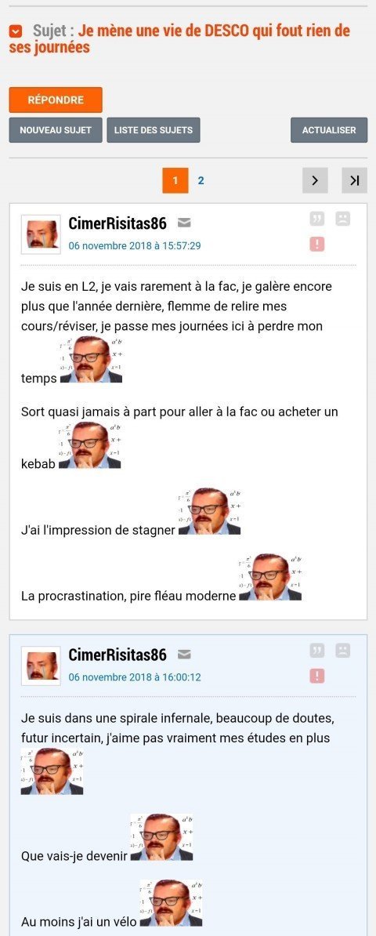Collapse the orange Sujet chevron icon

tap(16, 31)
